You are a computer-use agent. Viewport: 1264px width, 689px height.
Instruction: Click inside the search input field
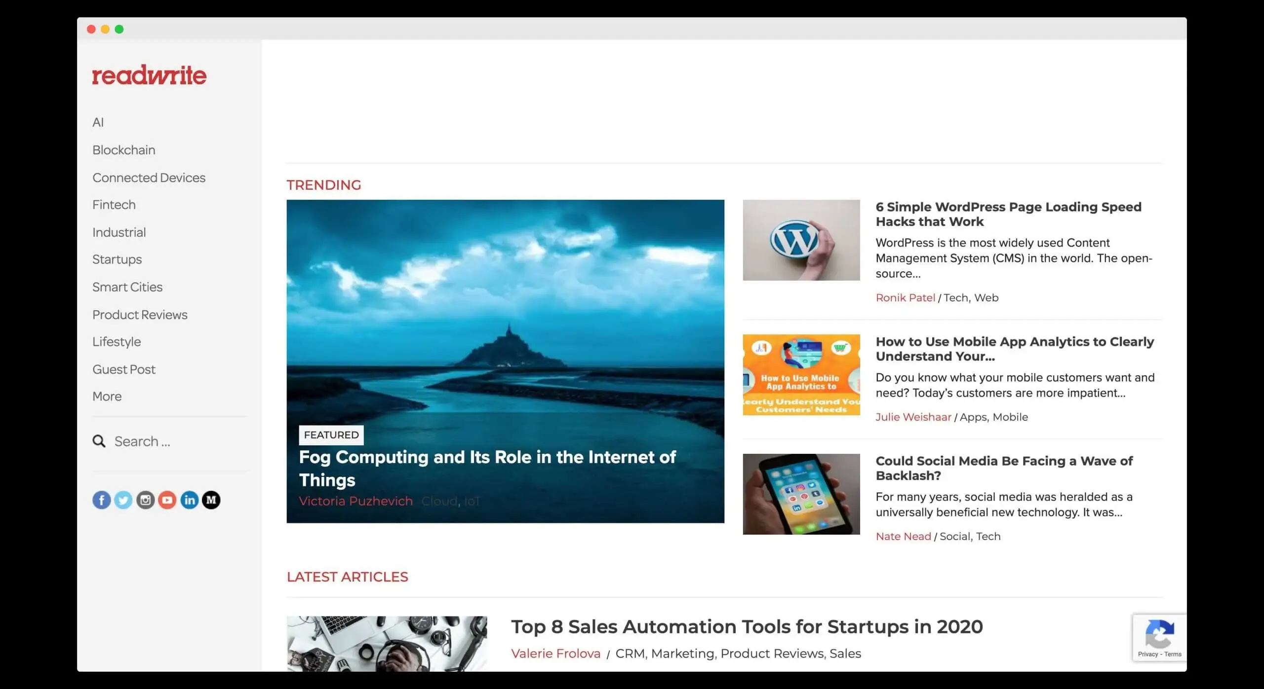point(148,441)
